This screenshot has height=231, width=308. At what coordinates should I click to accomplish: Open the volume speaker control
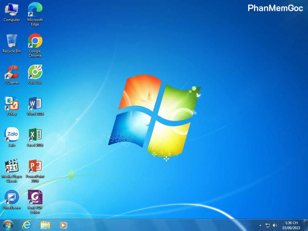pyautogui.click(x=275, y=225)
